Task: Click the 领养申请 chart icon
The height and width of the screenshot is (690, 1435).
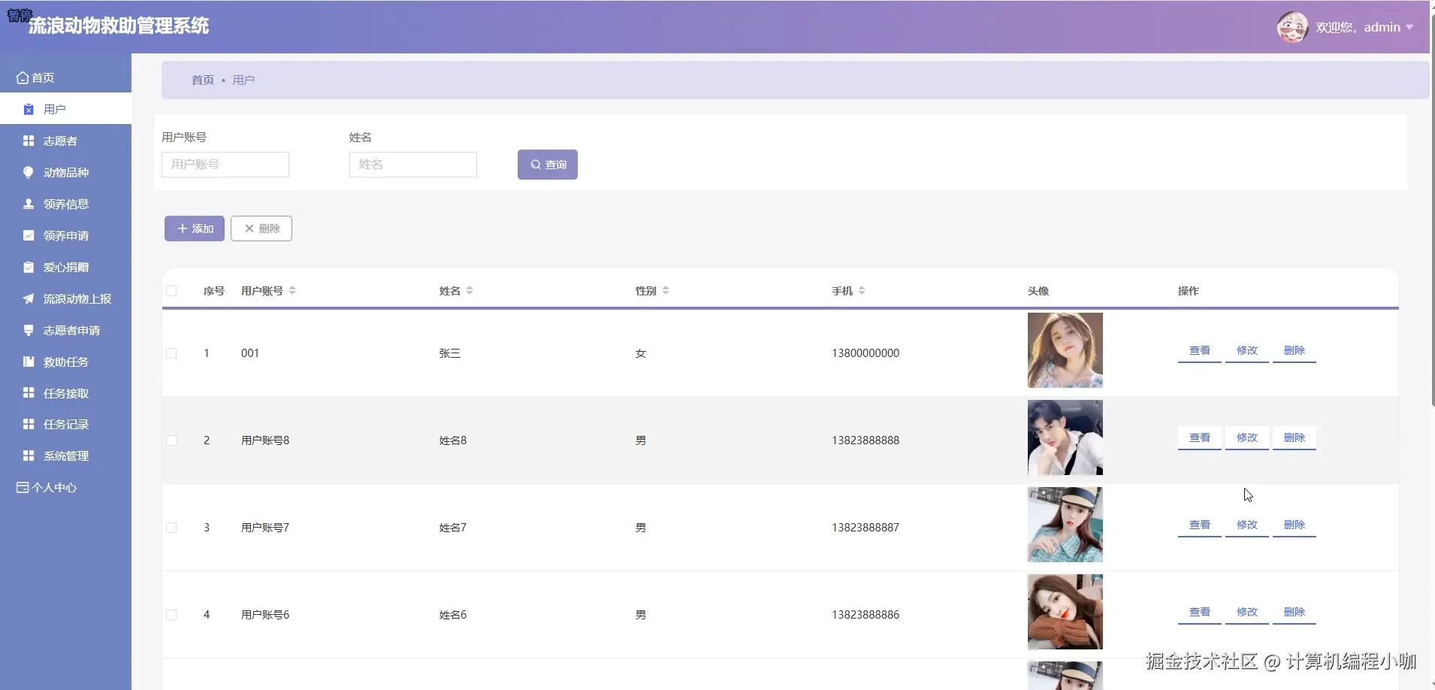Action: click(x=29, y=236)
